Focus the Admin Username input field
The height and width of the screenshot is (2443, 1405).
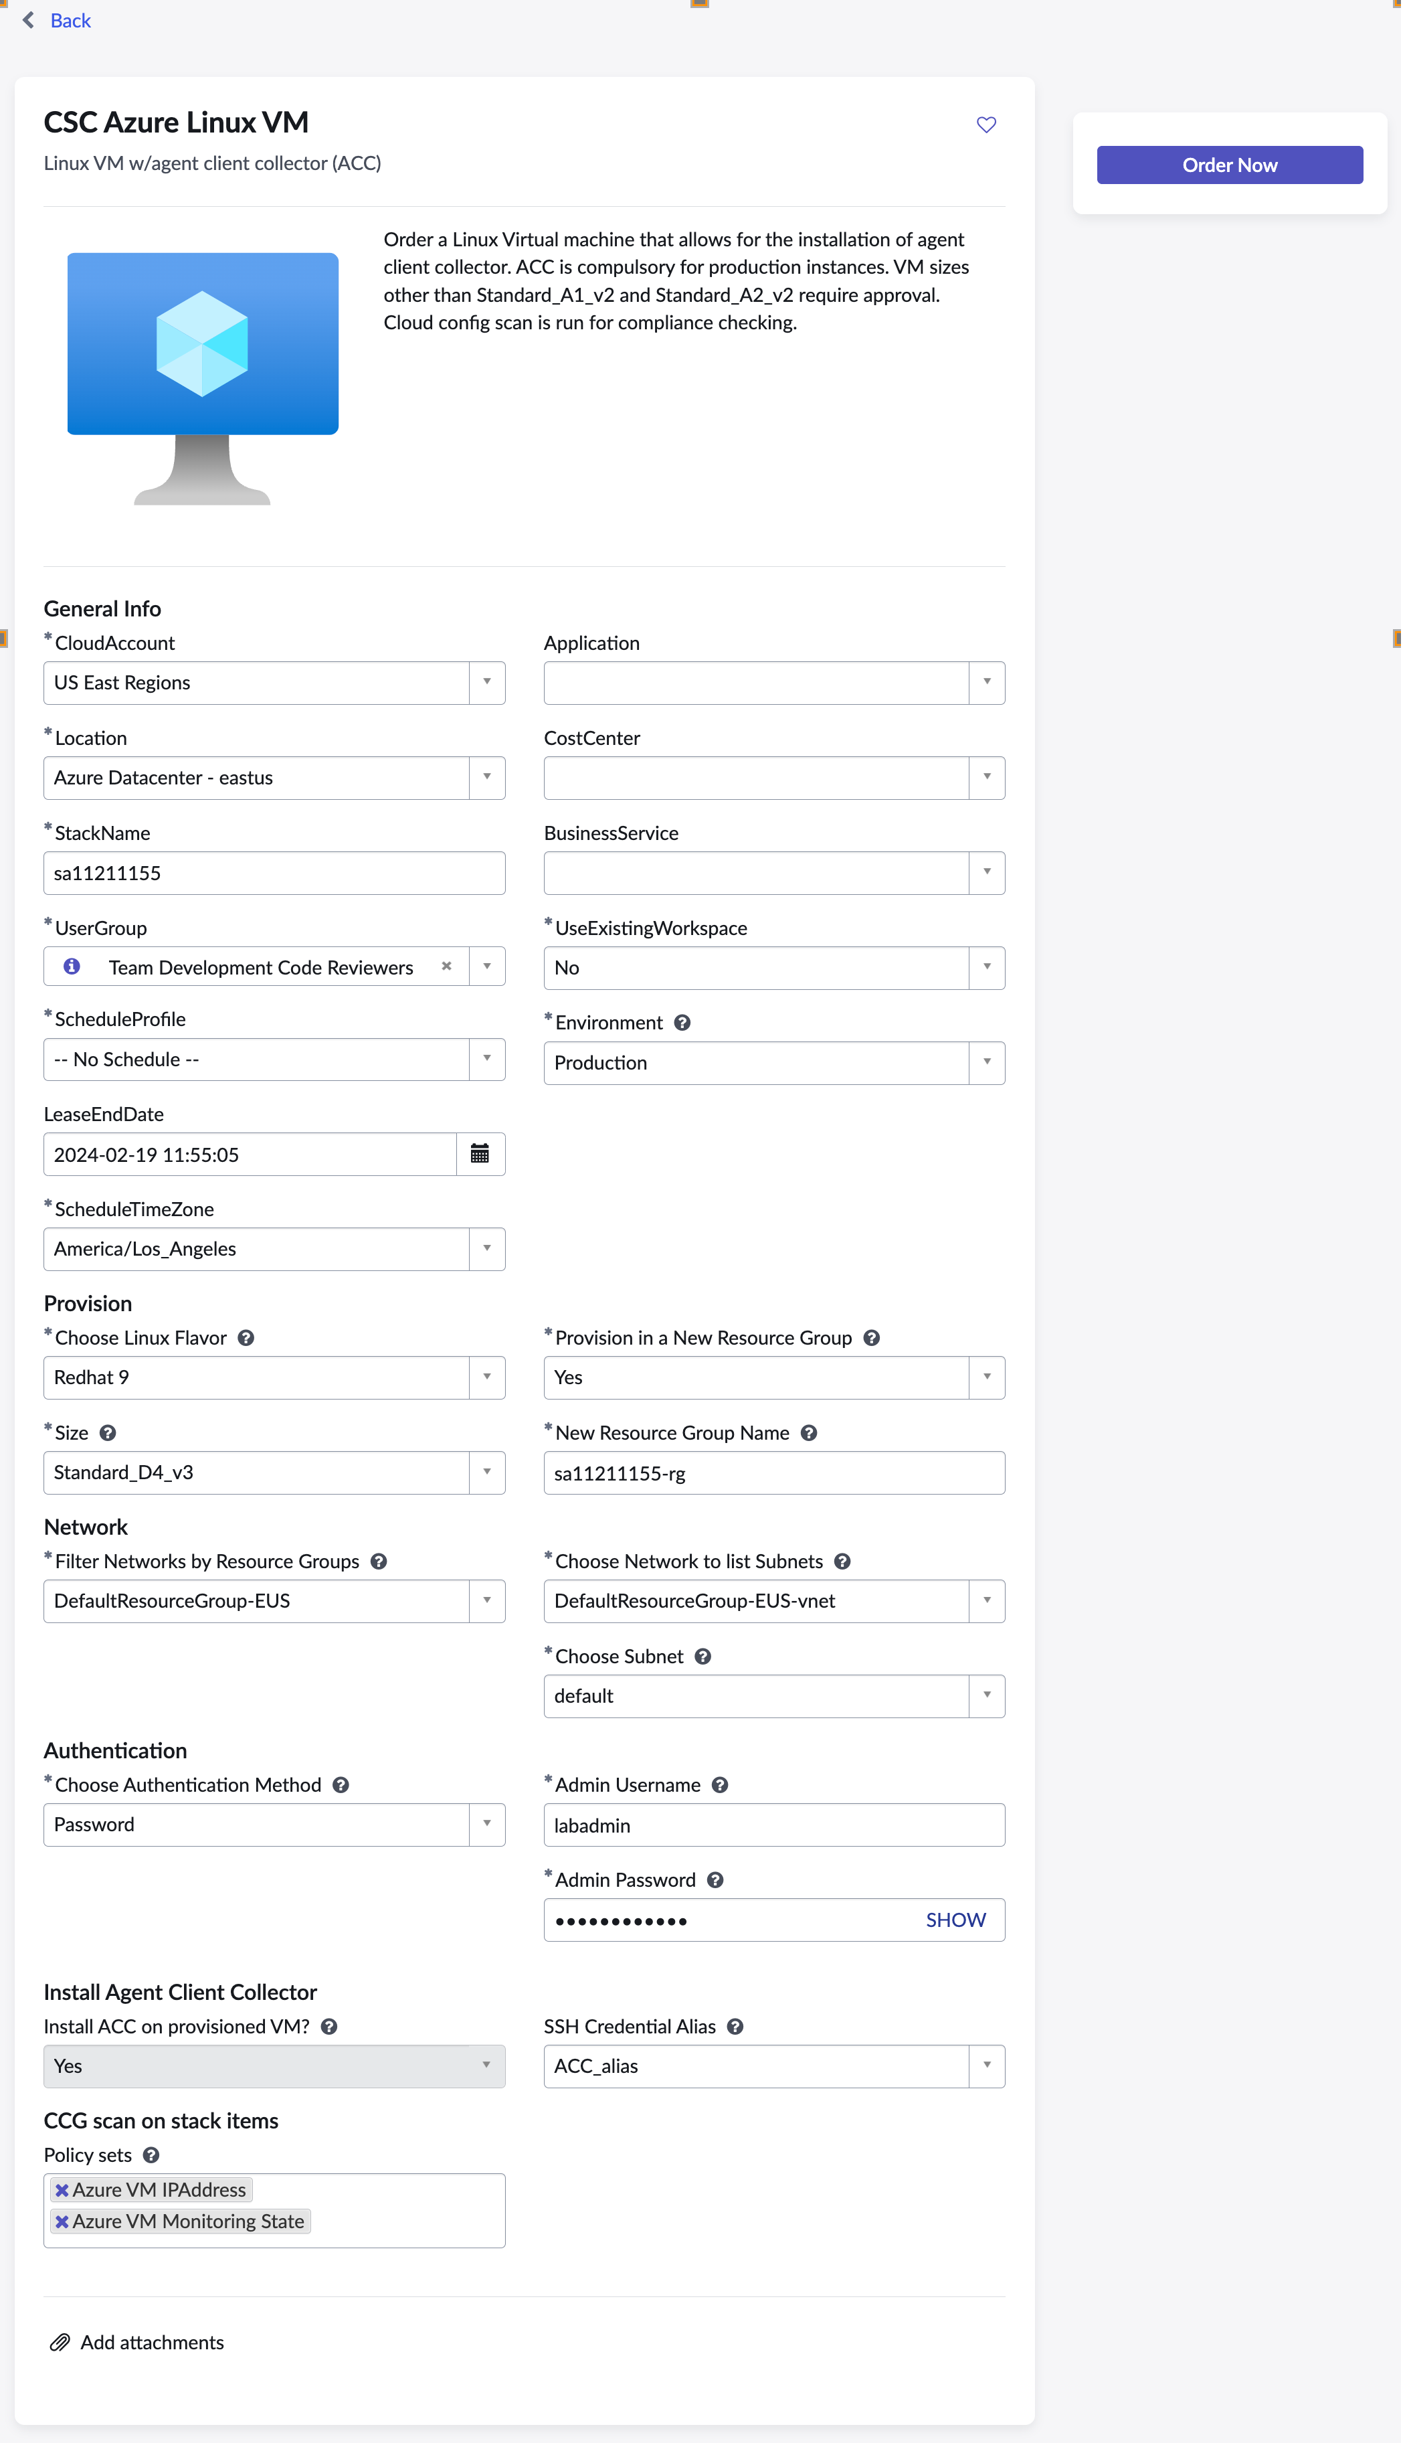[774, 1825]
